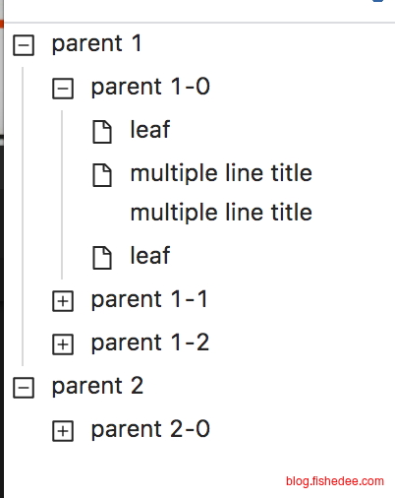395x498 pixels.
Task: Select the parent 1-2 label
Action: (150, 342)
